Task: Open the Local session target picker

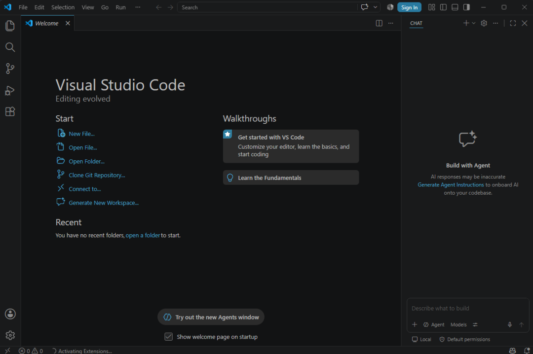Action: pyautogui.click(x=421, y=339)
